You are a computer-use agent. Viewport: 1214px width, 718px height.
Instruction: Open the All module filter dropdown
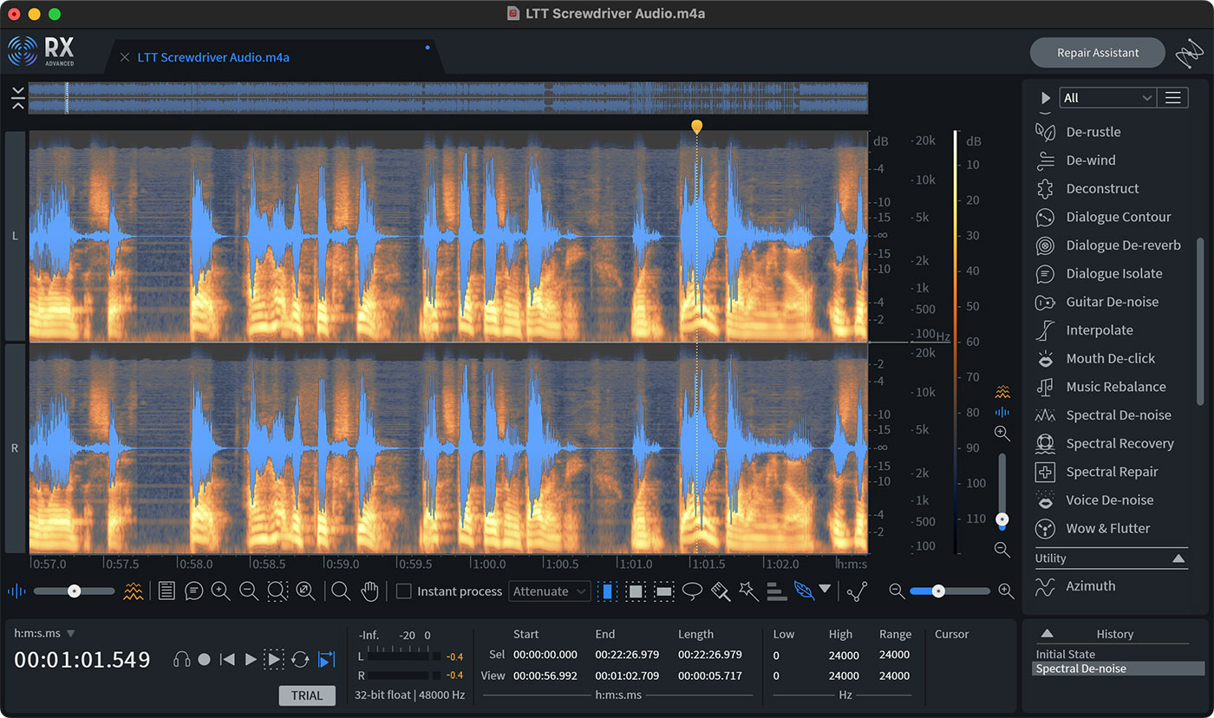pos(1108,98)
